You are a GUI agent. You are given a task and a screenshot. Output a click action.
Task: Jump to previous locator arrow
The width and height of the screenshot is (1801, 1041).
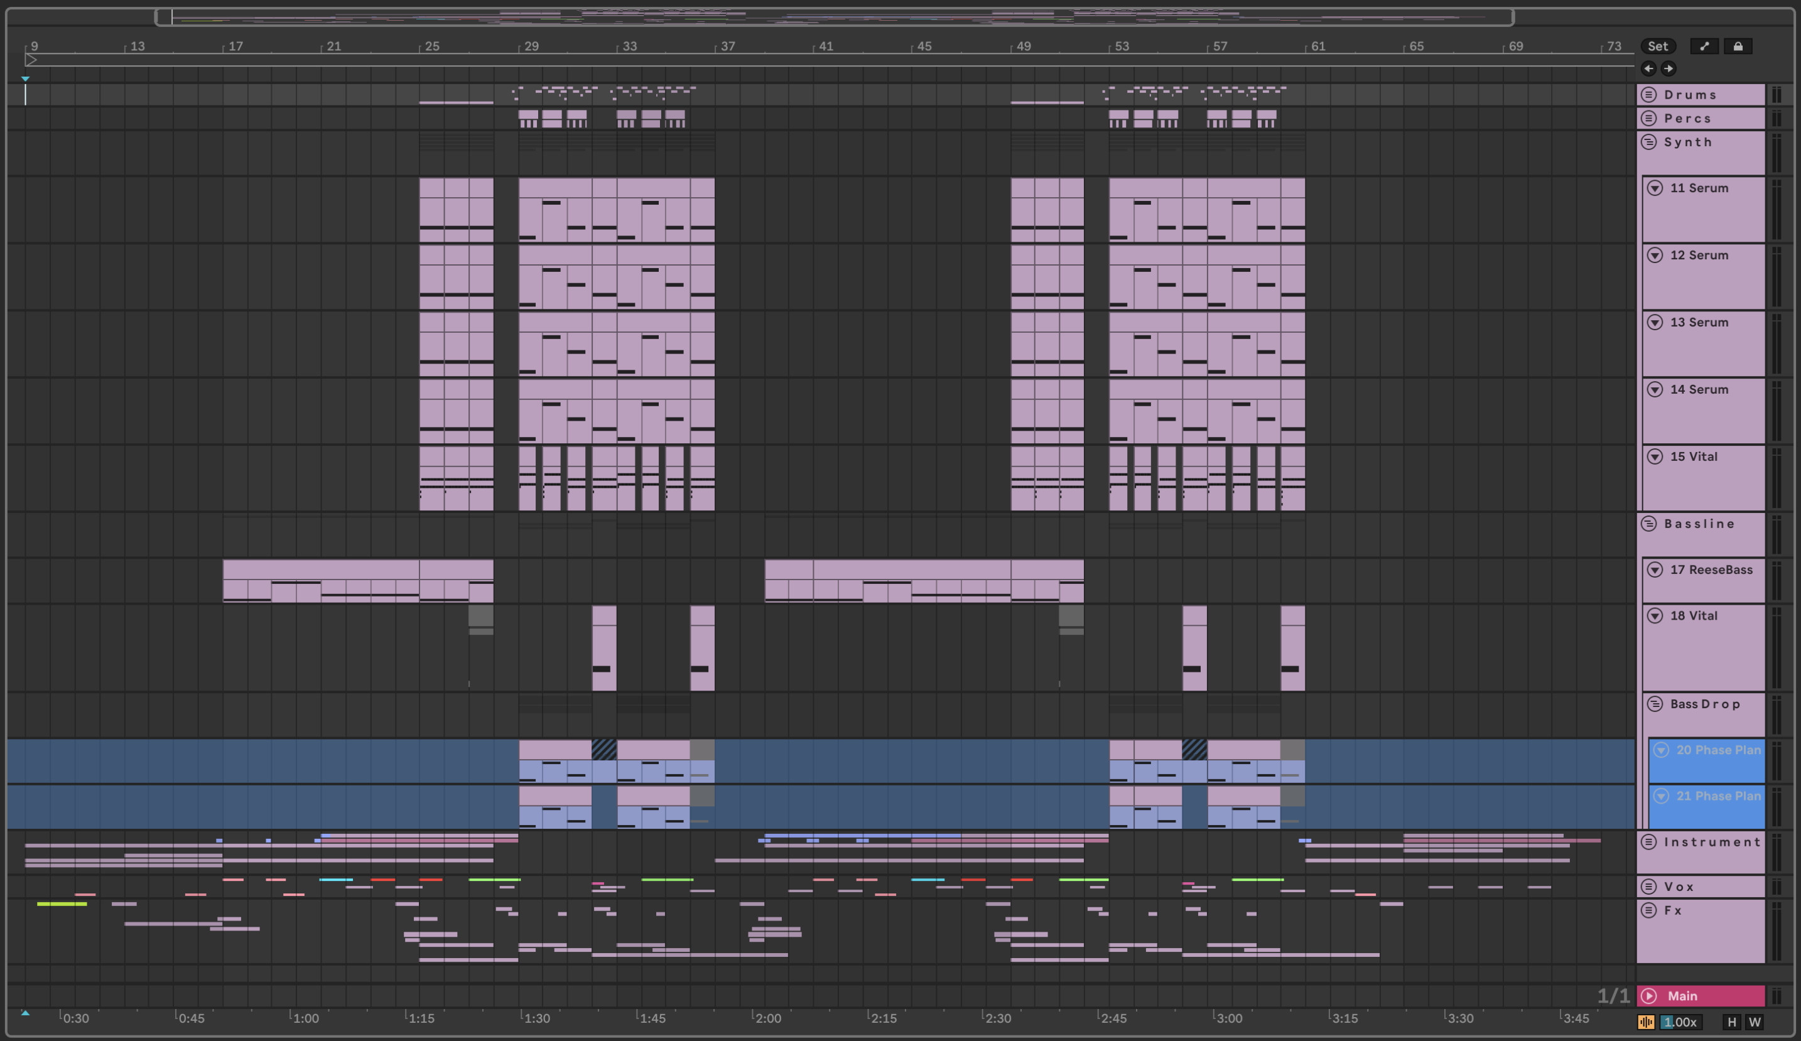tap(1649, 68)
